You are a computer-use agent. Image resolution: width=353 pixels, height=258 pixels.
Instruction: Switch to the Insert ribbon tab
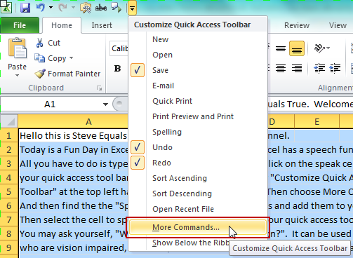(102, 25)
